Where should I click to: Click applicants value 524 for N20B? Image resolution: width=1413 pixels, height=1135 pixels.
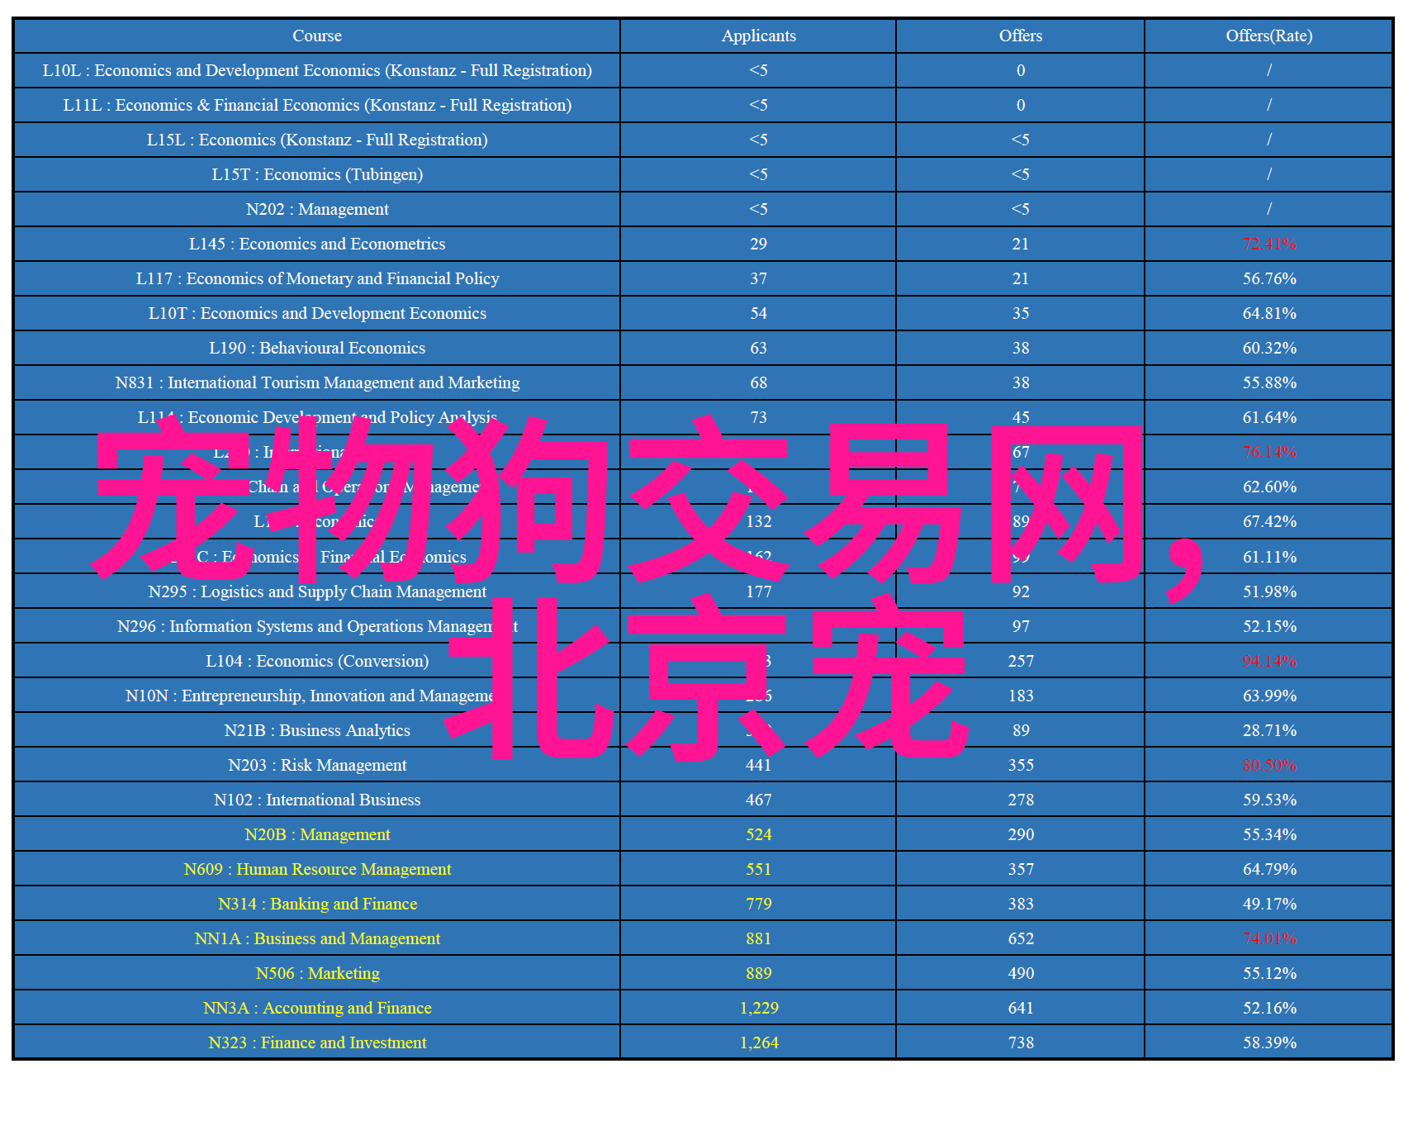(x=758, y=834)
